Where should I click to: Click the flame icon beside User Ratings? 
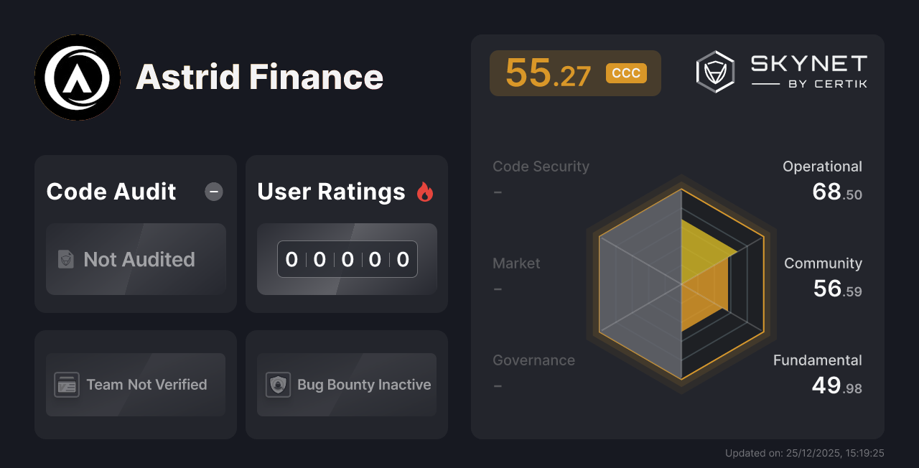click(x=425, y=191)
